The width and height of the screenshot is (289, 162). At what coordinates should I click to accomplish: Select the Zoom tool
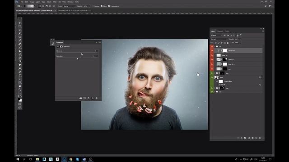[x=20, y=90]
